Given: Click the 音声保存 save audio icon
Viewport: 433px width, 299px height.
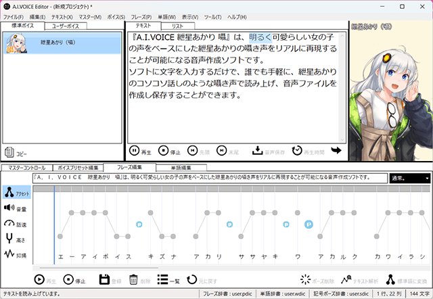Looking at the screenshot, I should click(258, 150).
